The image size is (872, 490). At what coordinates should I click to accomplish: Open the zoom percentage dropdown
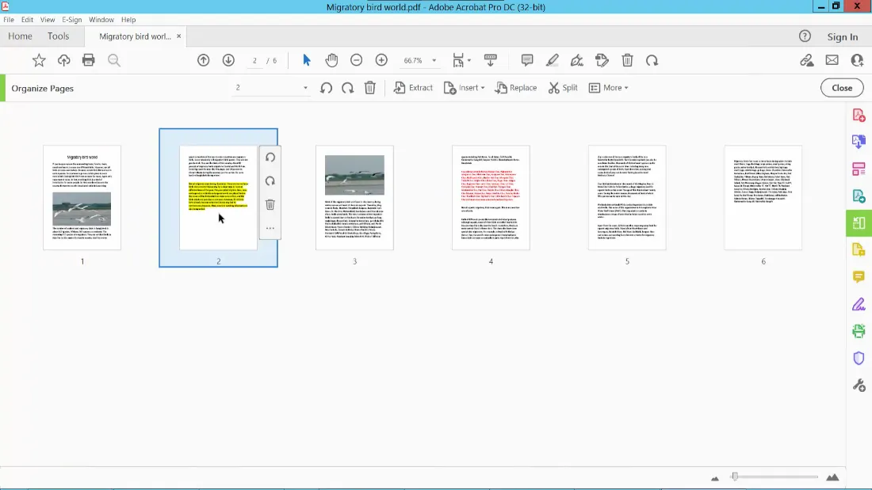click(434, 61)
